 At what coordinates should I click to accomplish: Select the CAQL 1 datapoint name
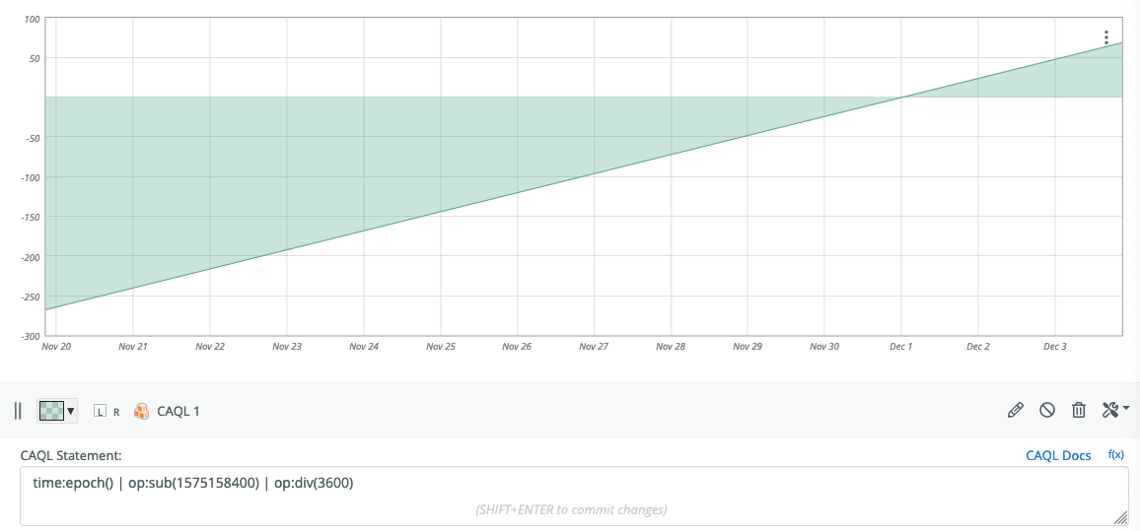tap(178, 411)
